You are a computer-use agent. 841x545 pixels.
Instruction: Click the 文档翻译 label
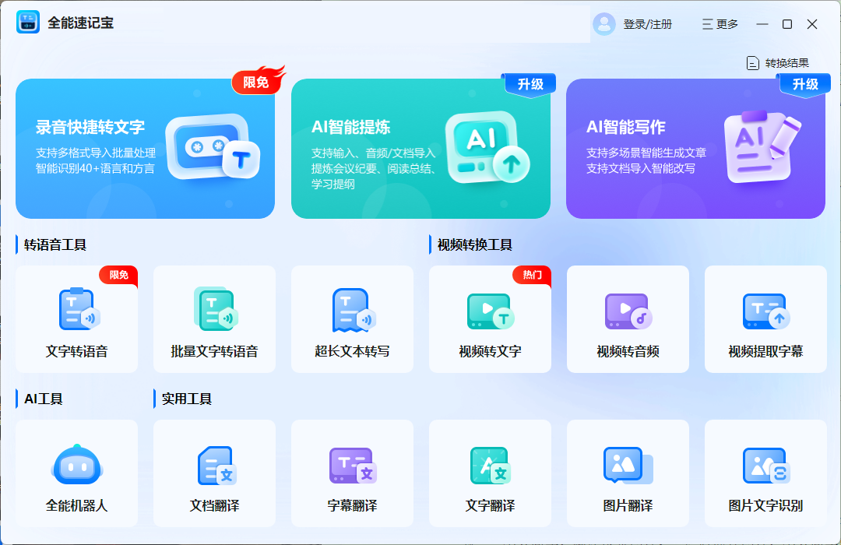click(x=215, y=506)
